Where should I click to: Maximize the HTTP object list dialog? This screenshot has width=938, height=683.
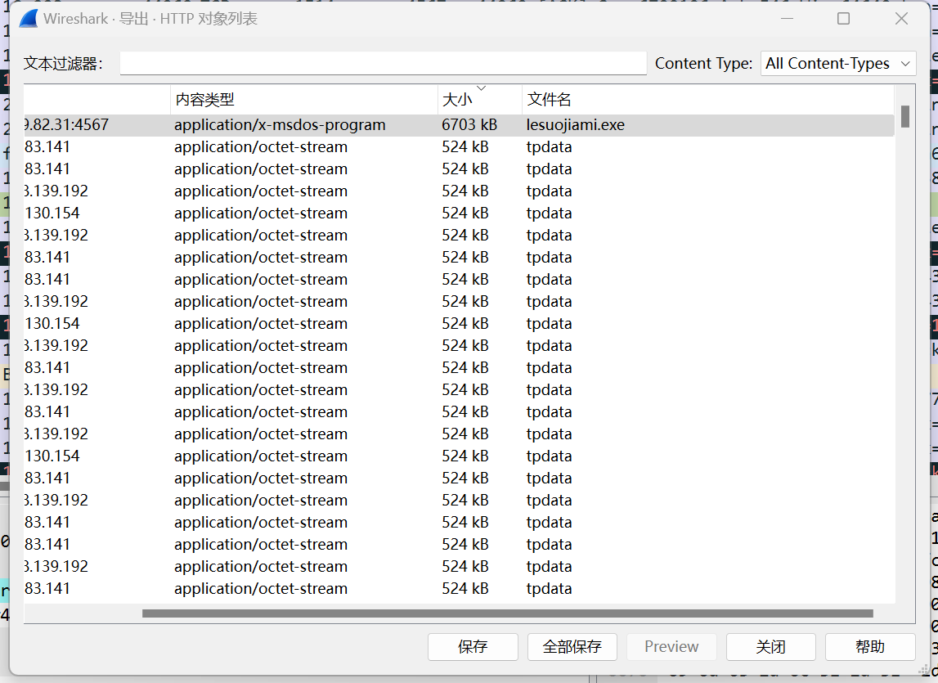click(843, 19)
